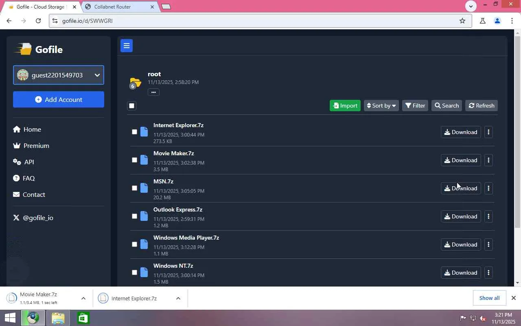Image resolution: width=521 pixels, height=326 pixels.
Task: Toggle the select-all files checkbox
Action: [x=131, y=106]
